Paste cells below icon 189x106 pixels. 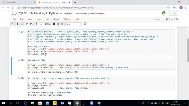pyautogui.click(x=31, y=24)
